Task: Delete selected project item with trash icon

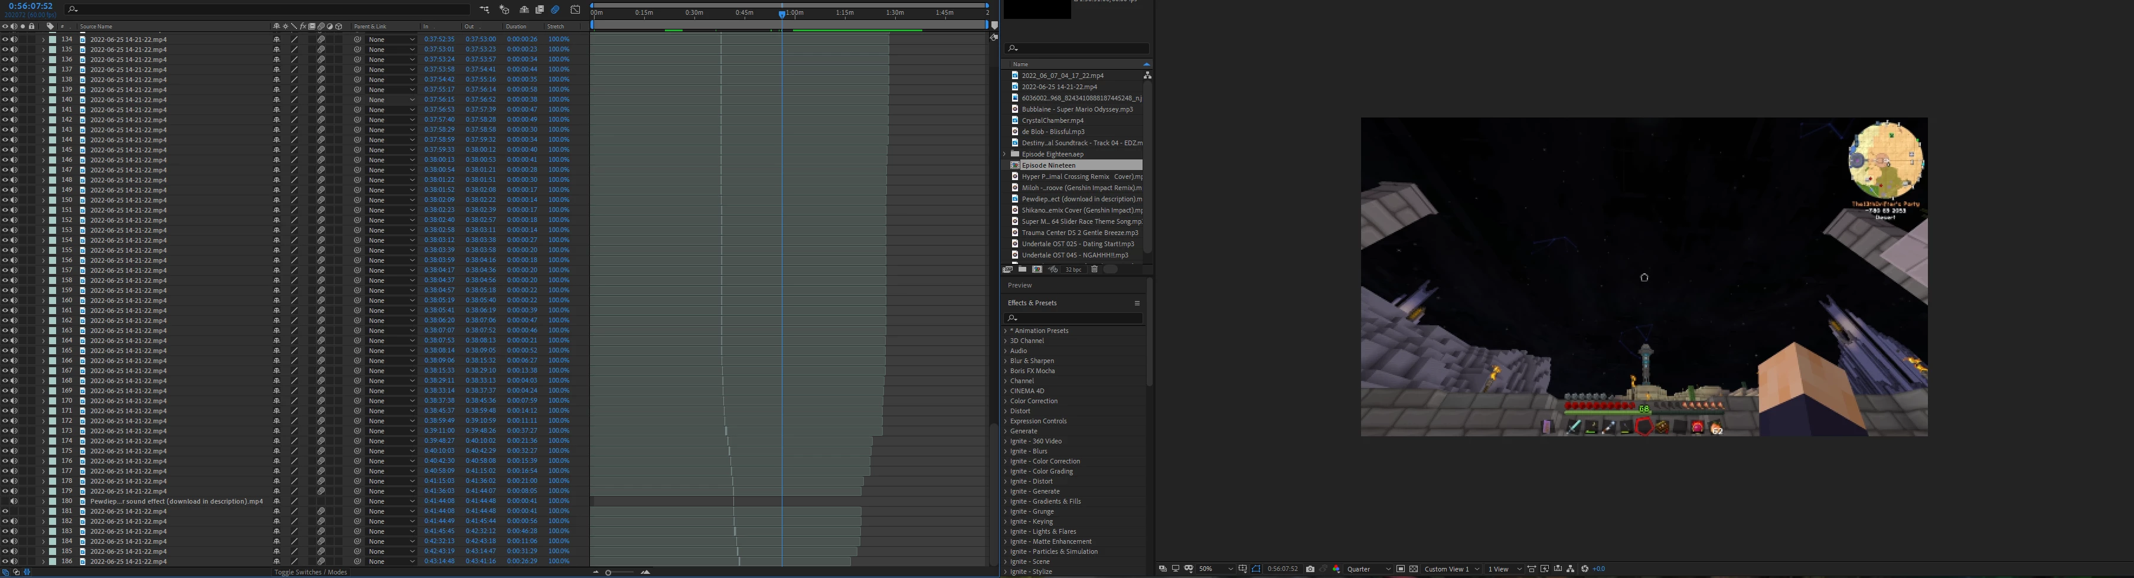Action: pos(1094,269)
